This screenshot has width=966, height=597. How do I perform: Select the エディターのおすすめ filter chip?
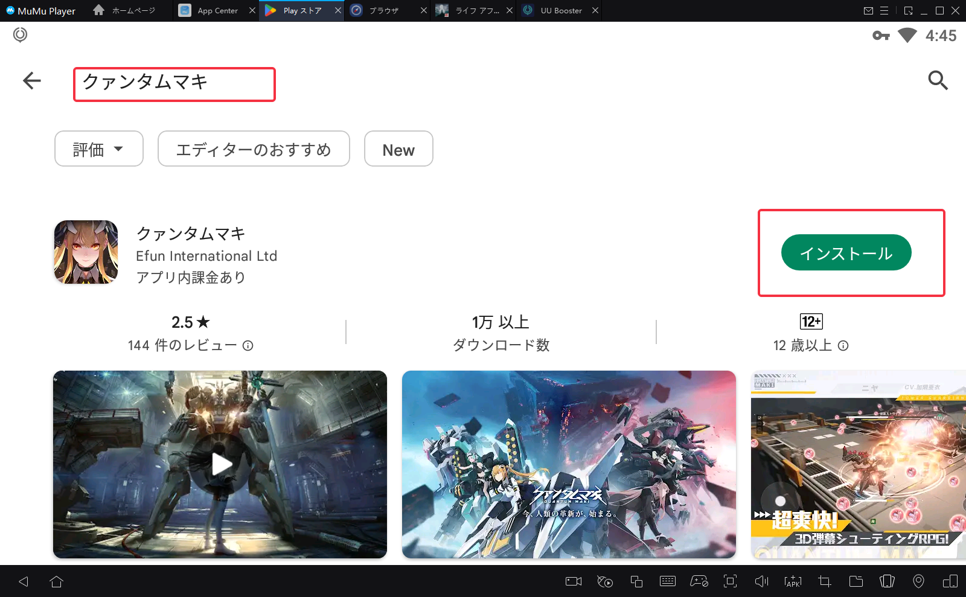tap(254, 148)
